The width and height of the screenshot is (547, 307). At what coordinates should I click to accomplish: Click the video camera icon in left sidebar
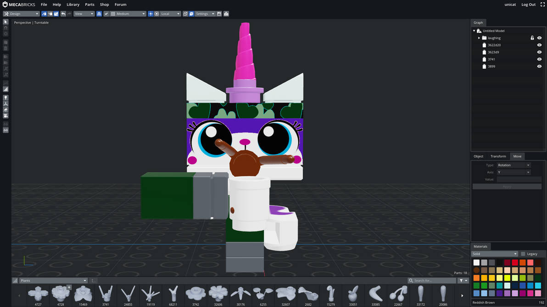(6, 115)
